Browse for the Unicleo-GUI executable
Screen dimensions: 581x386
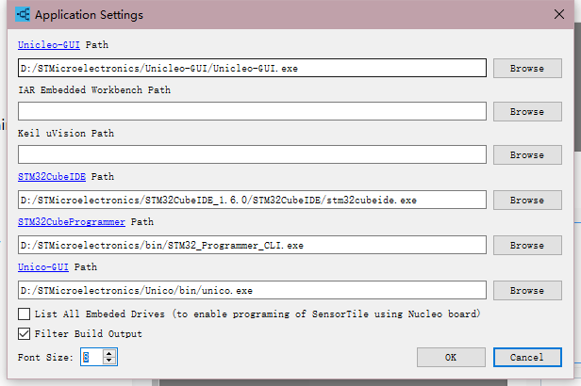tap(527, 69)
